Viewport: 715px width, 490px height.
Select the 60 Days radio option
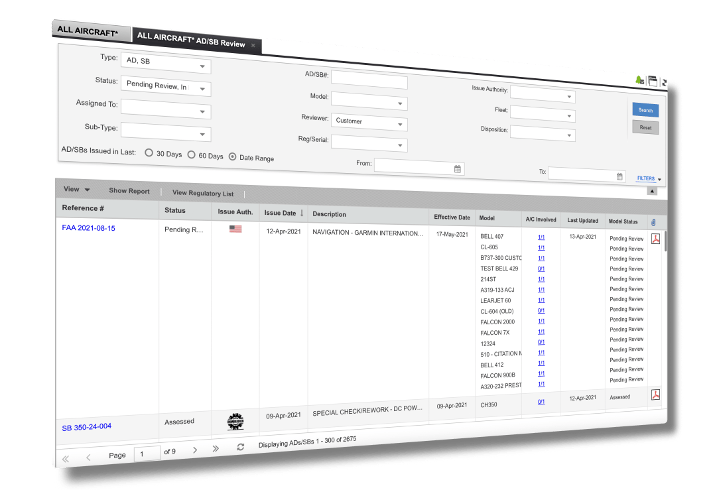tap(193, 155)
